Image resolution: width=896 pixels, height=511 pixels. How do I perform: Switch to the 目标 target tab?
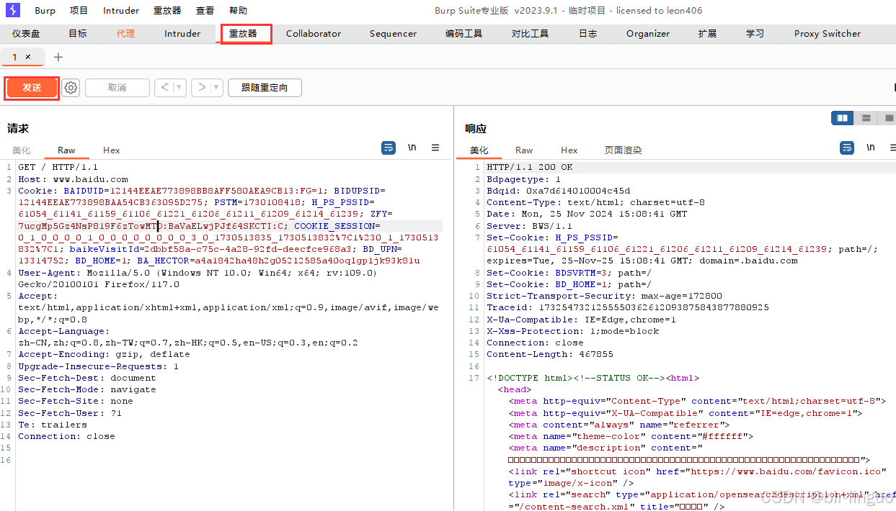pyautogui.click(x=77, y=33)
